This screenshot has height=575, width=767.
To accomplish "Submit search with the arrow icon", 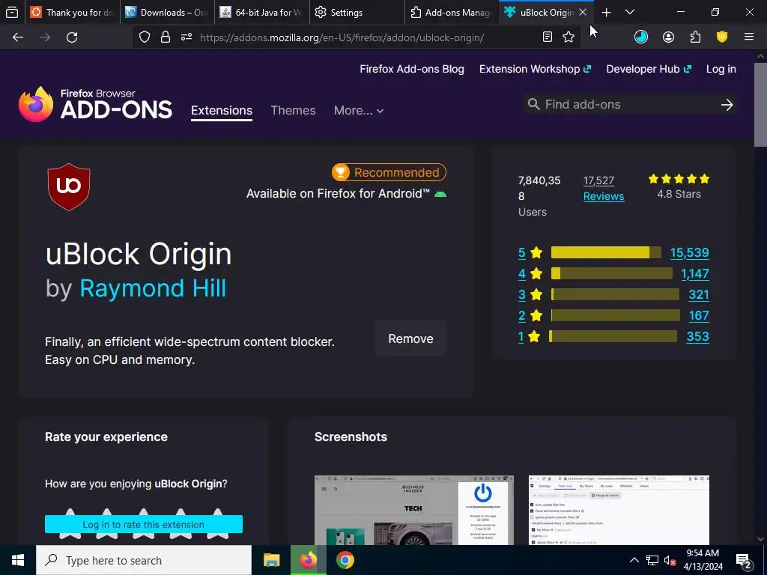I will tap(727, 104).
